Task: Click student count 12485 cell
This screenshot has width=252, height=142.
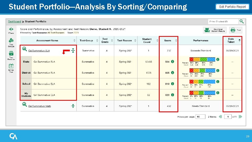Action: tap(148, 62)
